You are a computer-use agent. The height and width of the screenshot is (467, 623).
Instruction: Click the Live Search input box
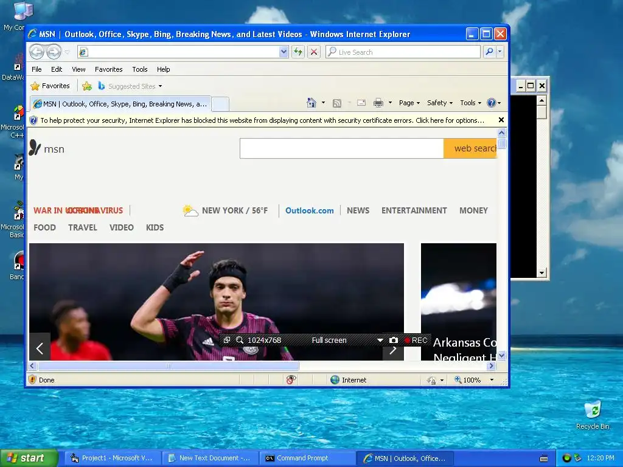[x=403, y=52]
